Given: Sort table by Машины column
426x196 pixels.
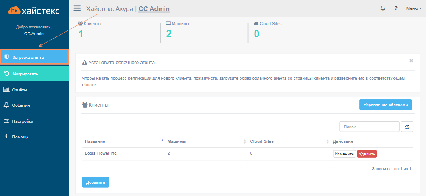Looking at the screenshot, I should [x=177, y=141].
